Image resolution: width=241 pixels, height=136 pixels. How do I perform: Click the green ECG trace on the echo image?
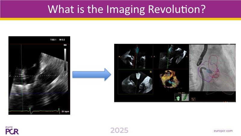pyautogui.click(x=30, y=111)
